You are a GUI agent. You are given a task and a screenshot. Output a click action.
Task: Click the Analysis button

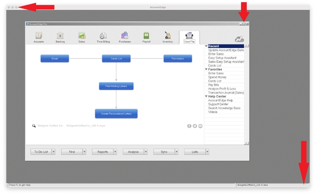tap(133, 152)
